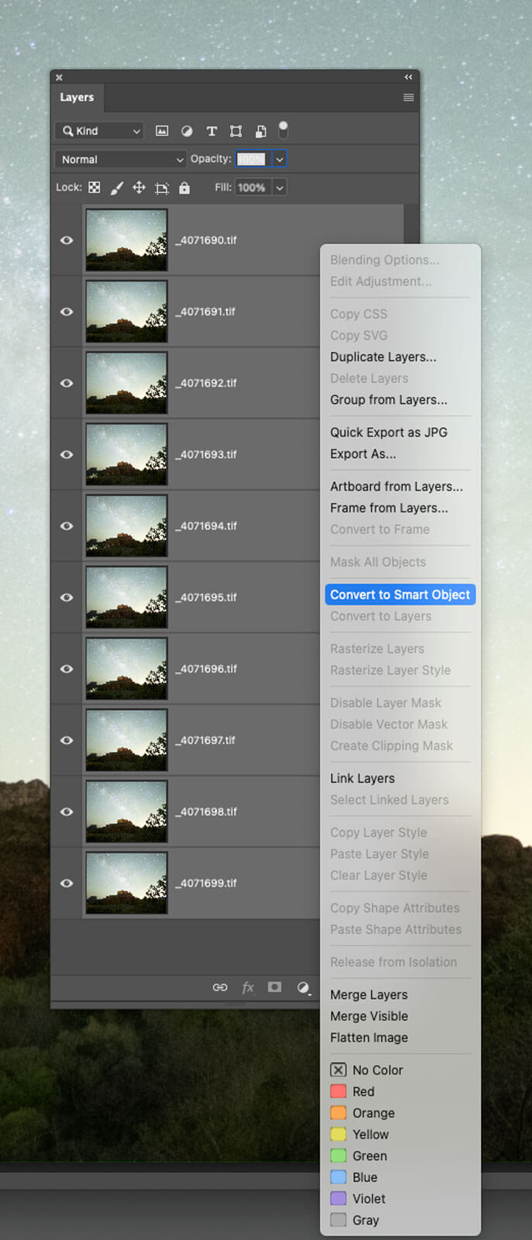Choose Convert to Smart Object
532x1240 pixels.
400,594
